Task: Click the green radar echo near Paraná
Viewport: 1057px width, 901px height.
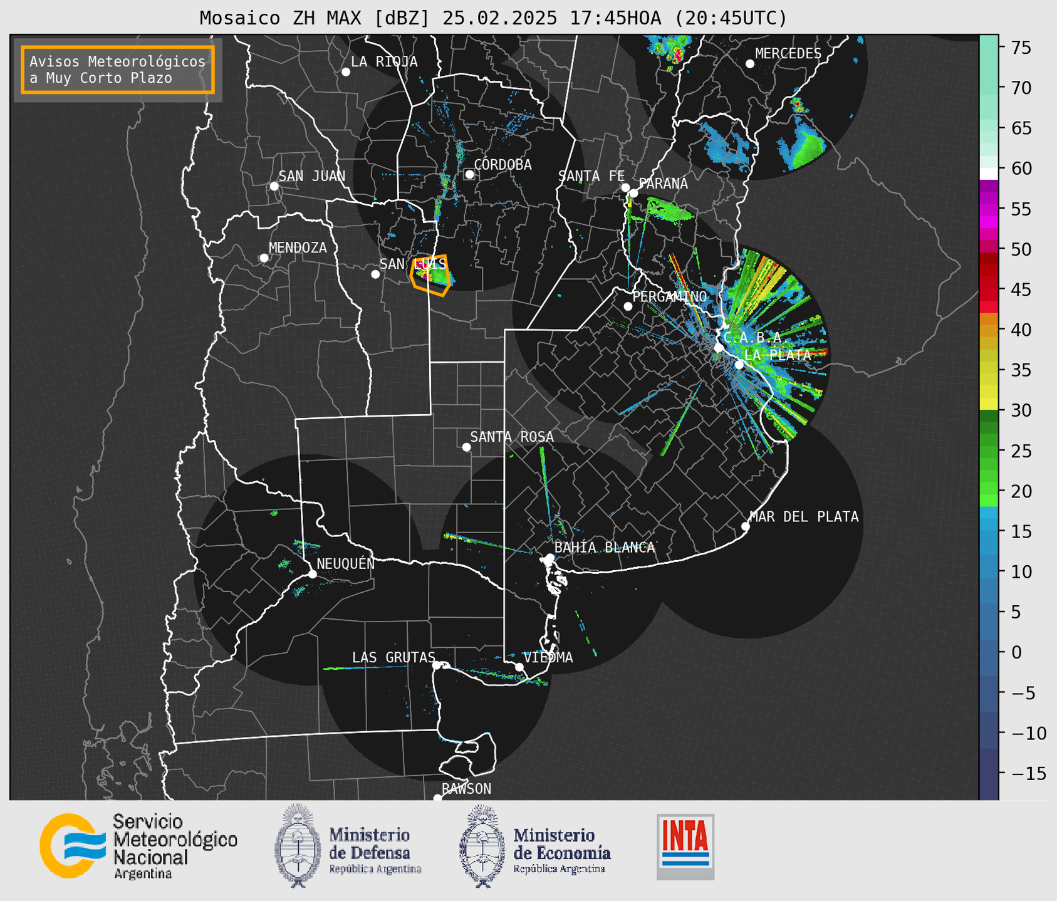Action: click(x=669, y=209)
